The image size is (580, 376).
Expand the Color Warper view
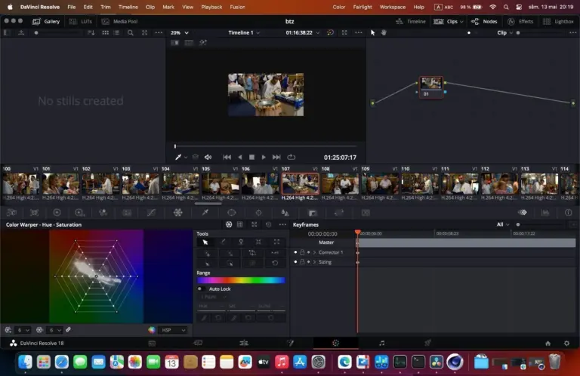pos(254,225)
